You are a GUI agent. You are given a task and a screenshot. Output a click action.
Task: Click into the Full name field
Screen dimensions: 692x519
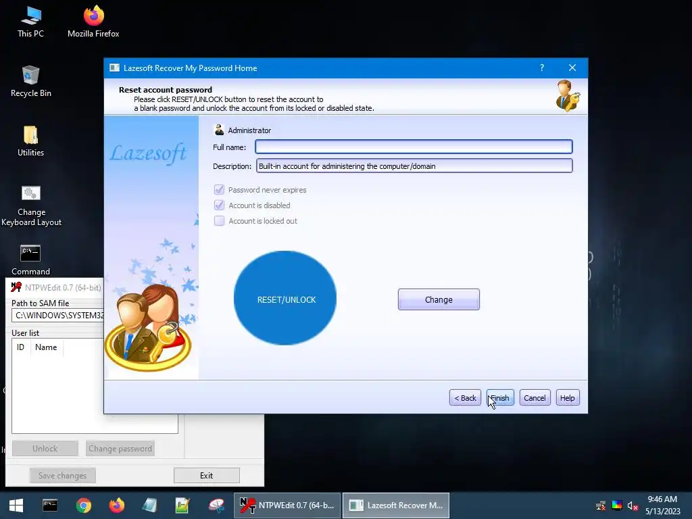click(414, 147)
